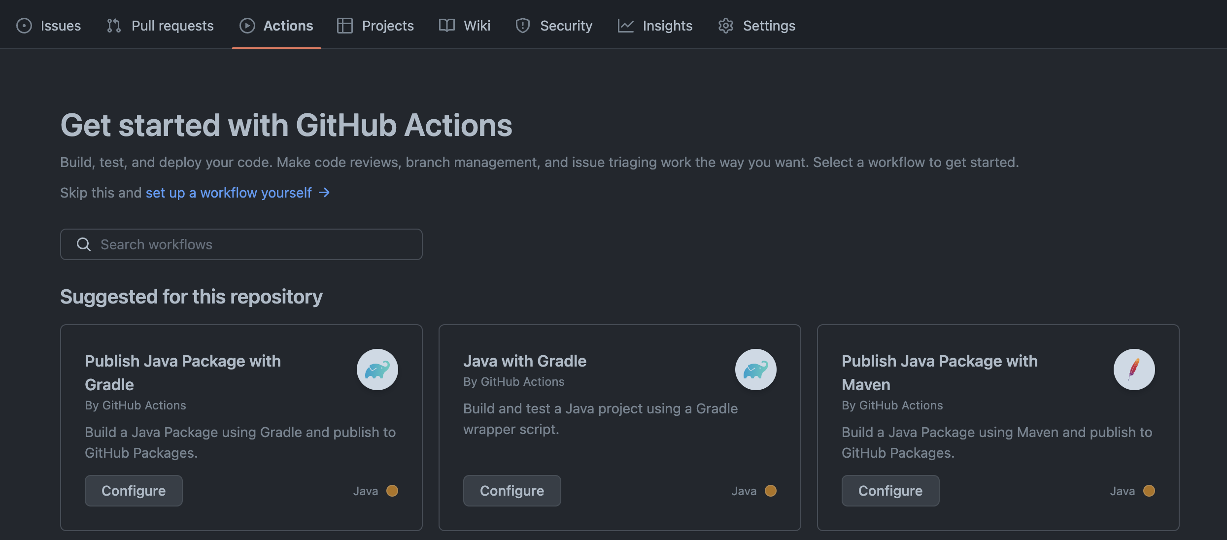Click the Insights graph icon
The height and width of the screenshot is (540, 1227).
click(x=625, y=26)
